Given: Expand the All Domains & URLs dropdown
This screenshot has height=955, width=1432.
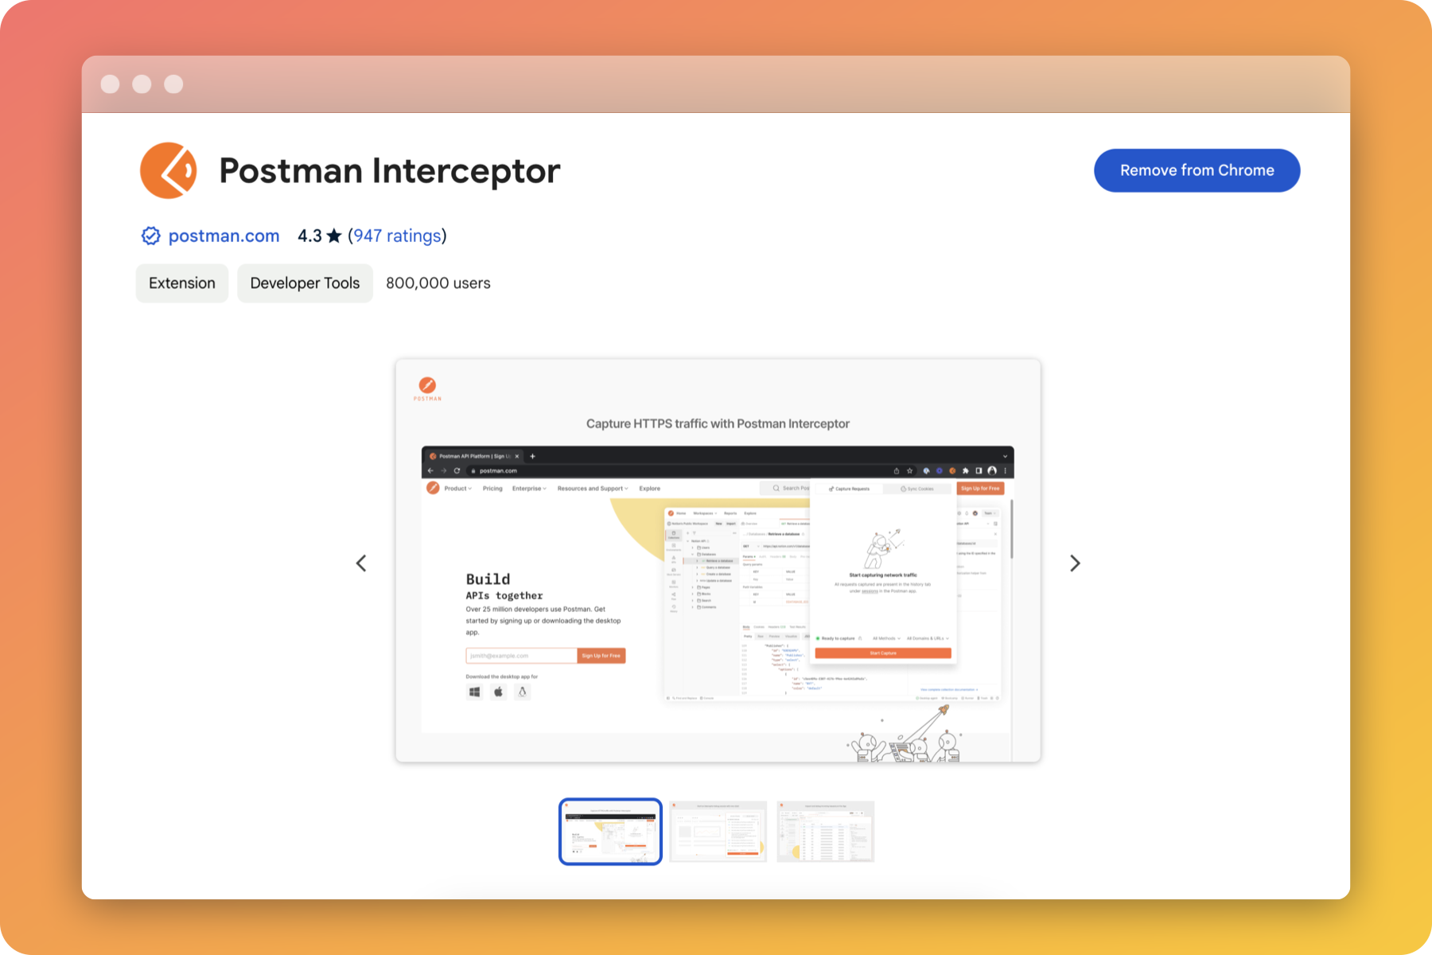Looking at the screenshot, I should coord(928,638).
